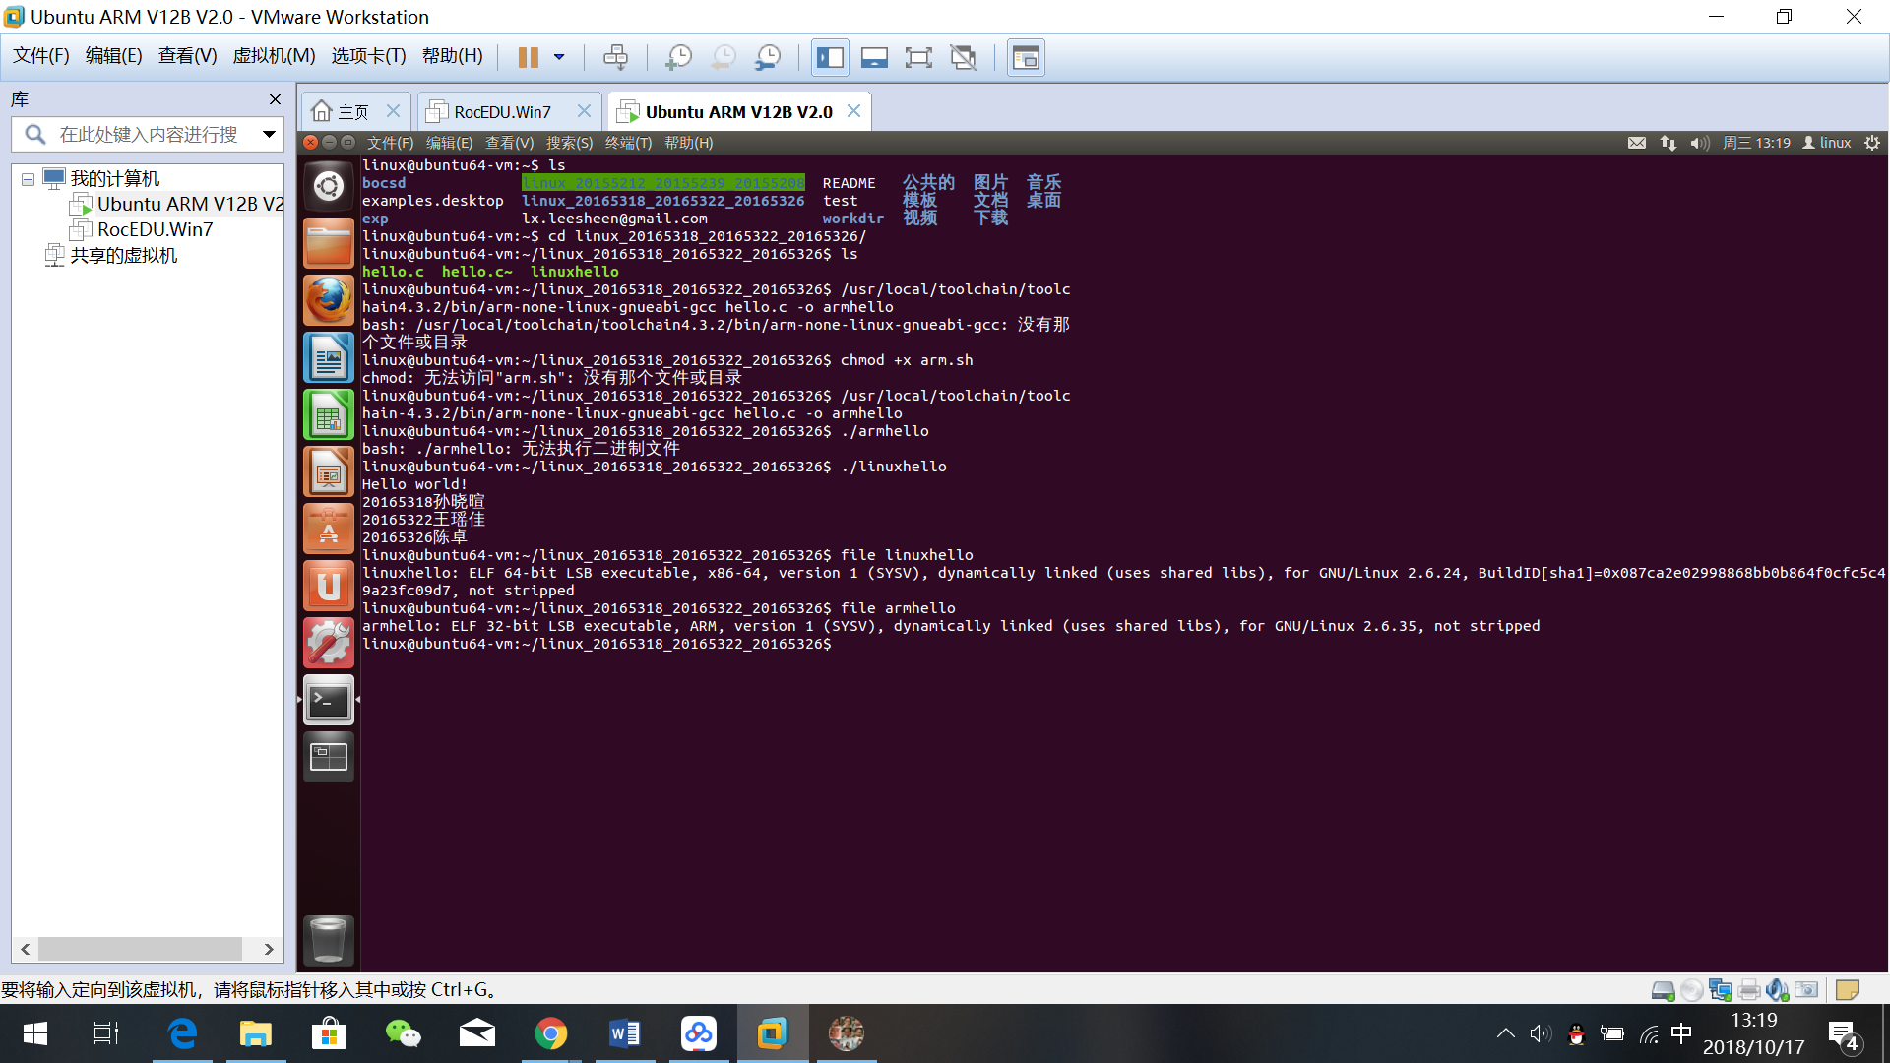Image resolution: width=1890 pixels, height=1063 pixels.
Task: Open Word from the taskbar
Action: coord(625,1033)
